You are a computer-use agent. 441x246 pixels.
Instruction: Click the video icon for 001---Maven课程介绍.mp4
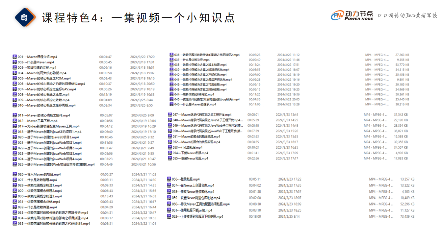tap(14, 57)
